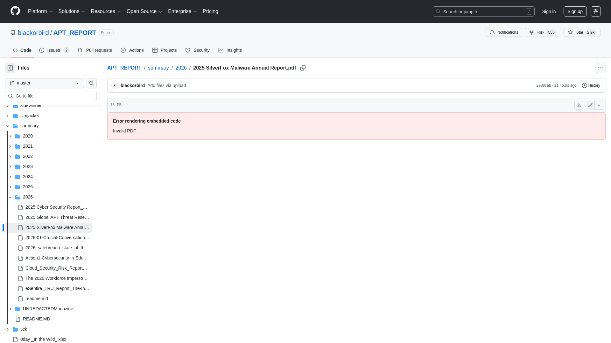Open the History for this file
The height and width of the screenshot is (343, 611).
[x=591, y=85]
